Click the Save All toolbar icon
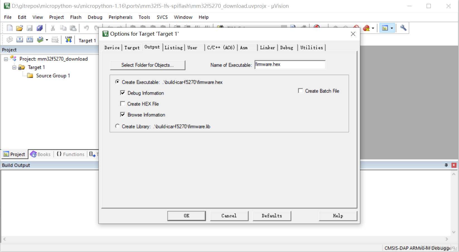Screen dimensions: 459x252 click(x=40, y=28)
